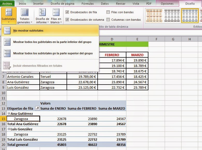
Task: Expand the Diseño de informe dropdown arrow
Action: 48,22
